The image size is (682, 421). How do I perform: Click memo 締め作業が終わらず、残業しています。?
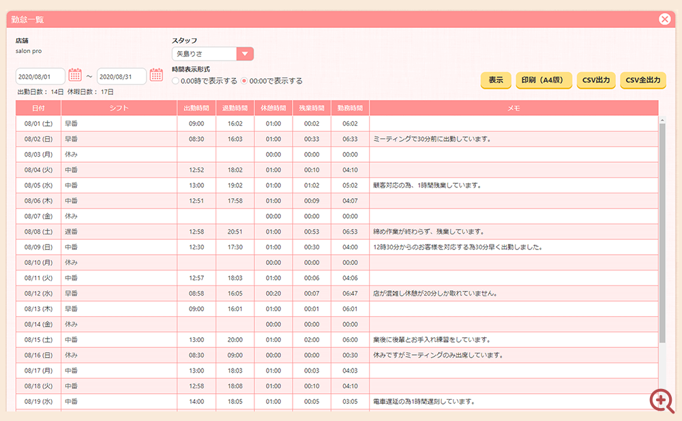(x=429, y=232)
